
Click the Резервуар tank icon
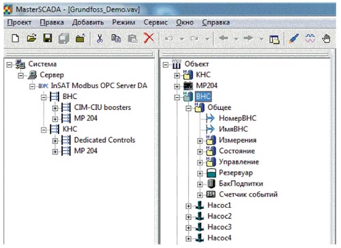click(x=211, y=173)
